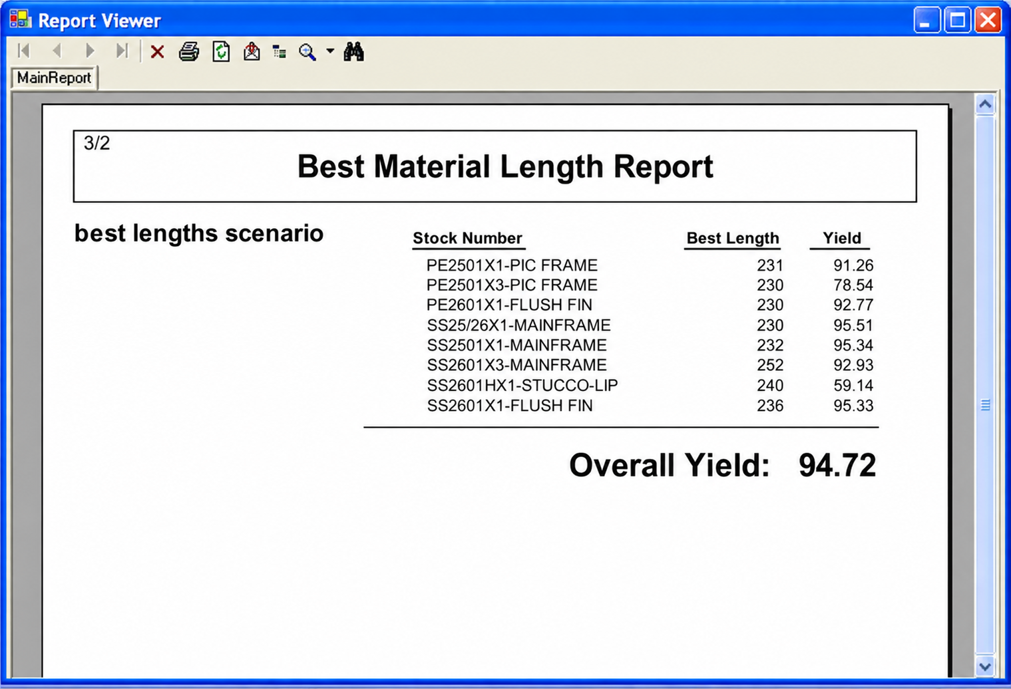
Task: Click the scrollbar up arrow
Action: coord(985,104)
